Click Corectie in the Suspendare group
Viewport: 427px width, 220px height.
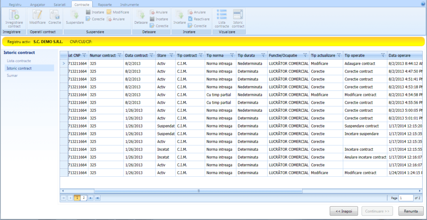pyautogui.click(x=95, y=19)
